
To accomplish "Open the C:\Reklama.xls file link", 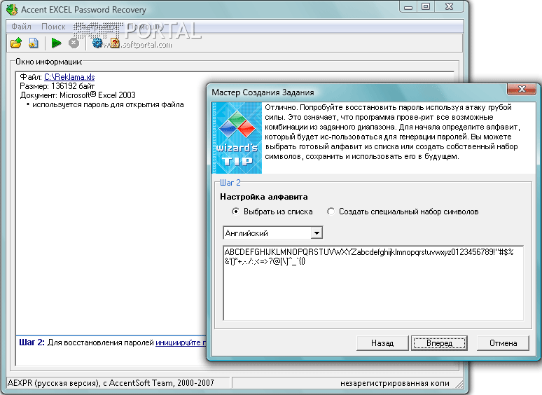I will [69, 77].
